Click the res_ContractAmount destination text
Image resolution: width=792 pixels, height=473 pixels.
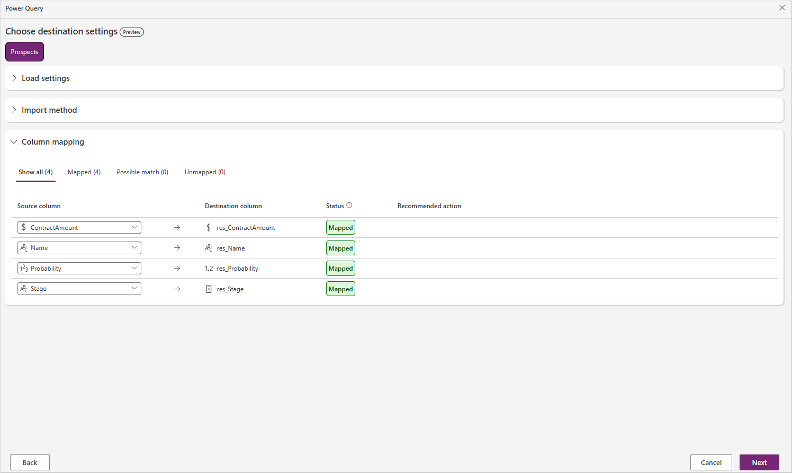click(246, 228)
